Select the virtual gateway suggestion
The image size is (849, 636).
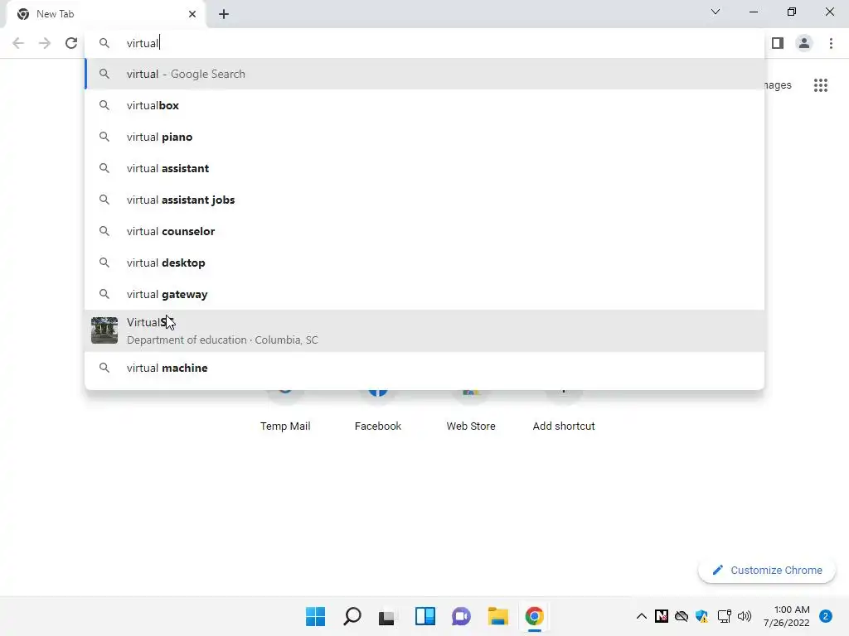425,294
